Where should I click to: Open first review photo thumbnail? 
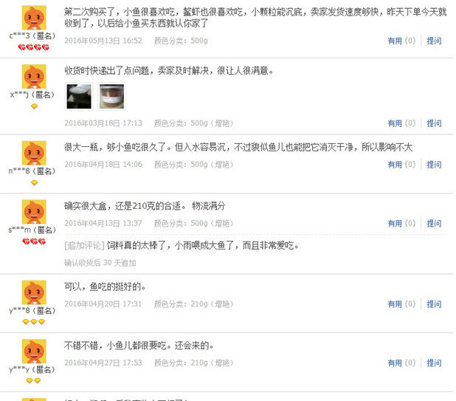pyautogui.click(x=79, y=97)
